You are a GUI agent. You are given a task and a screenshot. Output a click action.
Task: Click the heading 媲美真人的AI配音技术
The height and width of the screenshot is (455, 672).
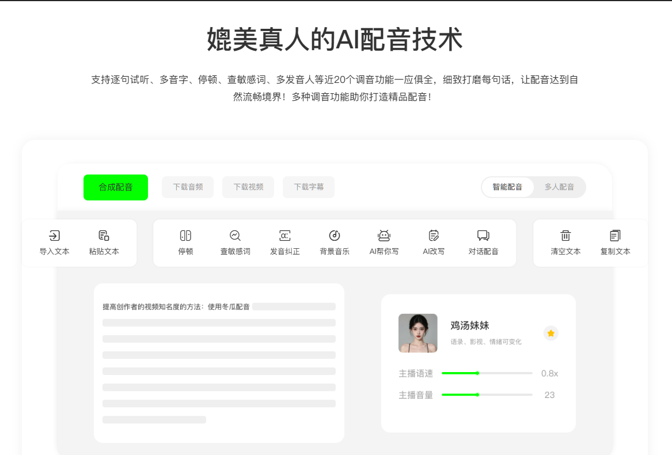click(x=335, y=40)
